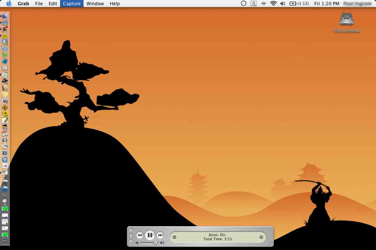Select the hard drive icon on desktop

(x=347, y=19)
